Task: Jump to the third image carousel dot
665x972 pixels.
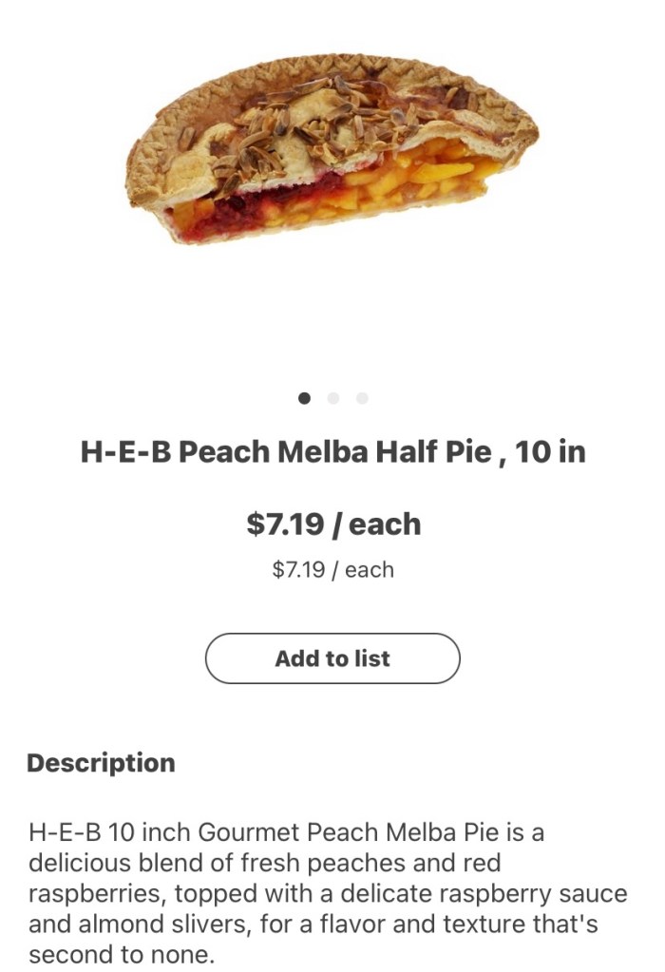Action: pyautogui.click(x=362, y=398)
